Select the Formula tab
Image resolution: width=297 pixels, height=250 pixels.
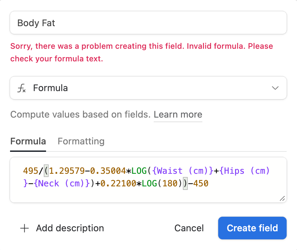coord(28,141)
